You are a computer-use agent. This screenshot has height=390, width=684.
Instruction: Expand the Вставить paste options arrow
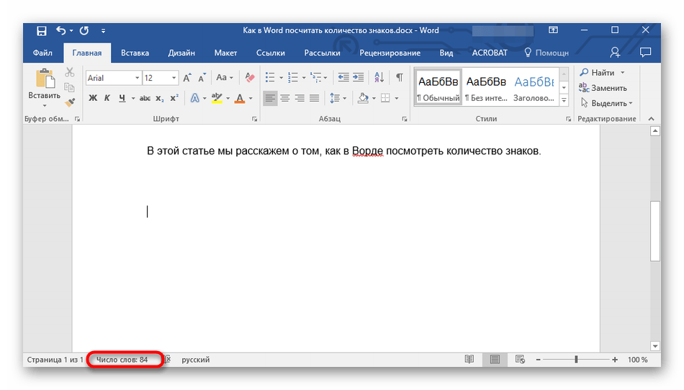45,106
